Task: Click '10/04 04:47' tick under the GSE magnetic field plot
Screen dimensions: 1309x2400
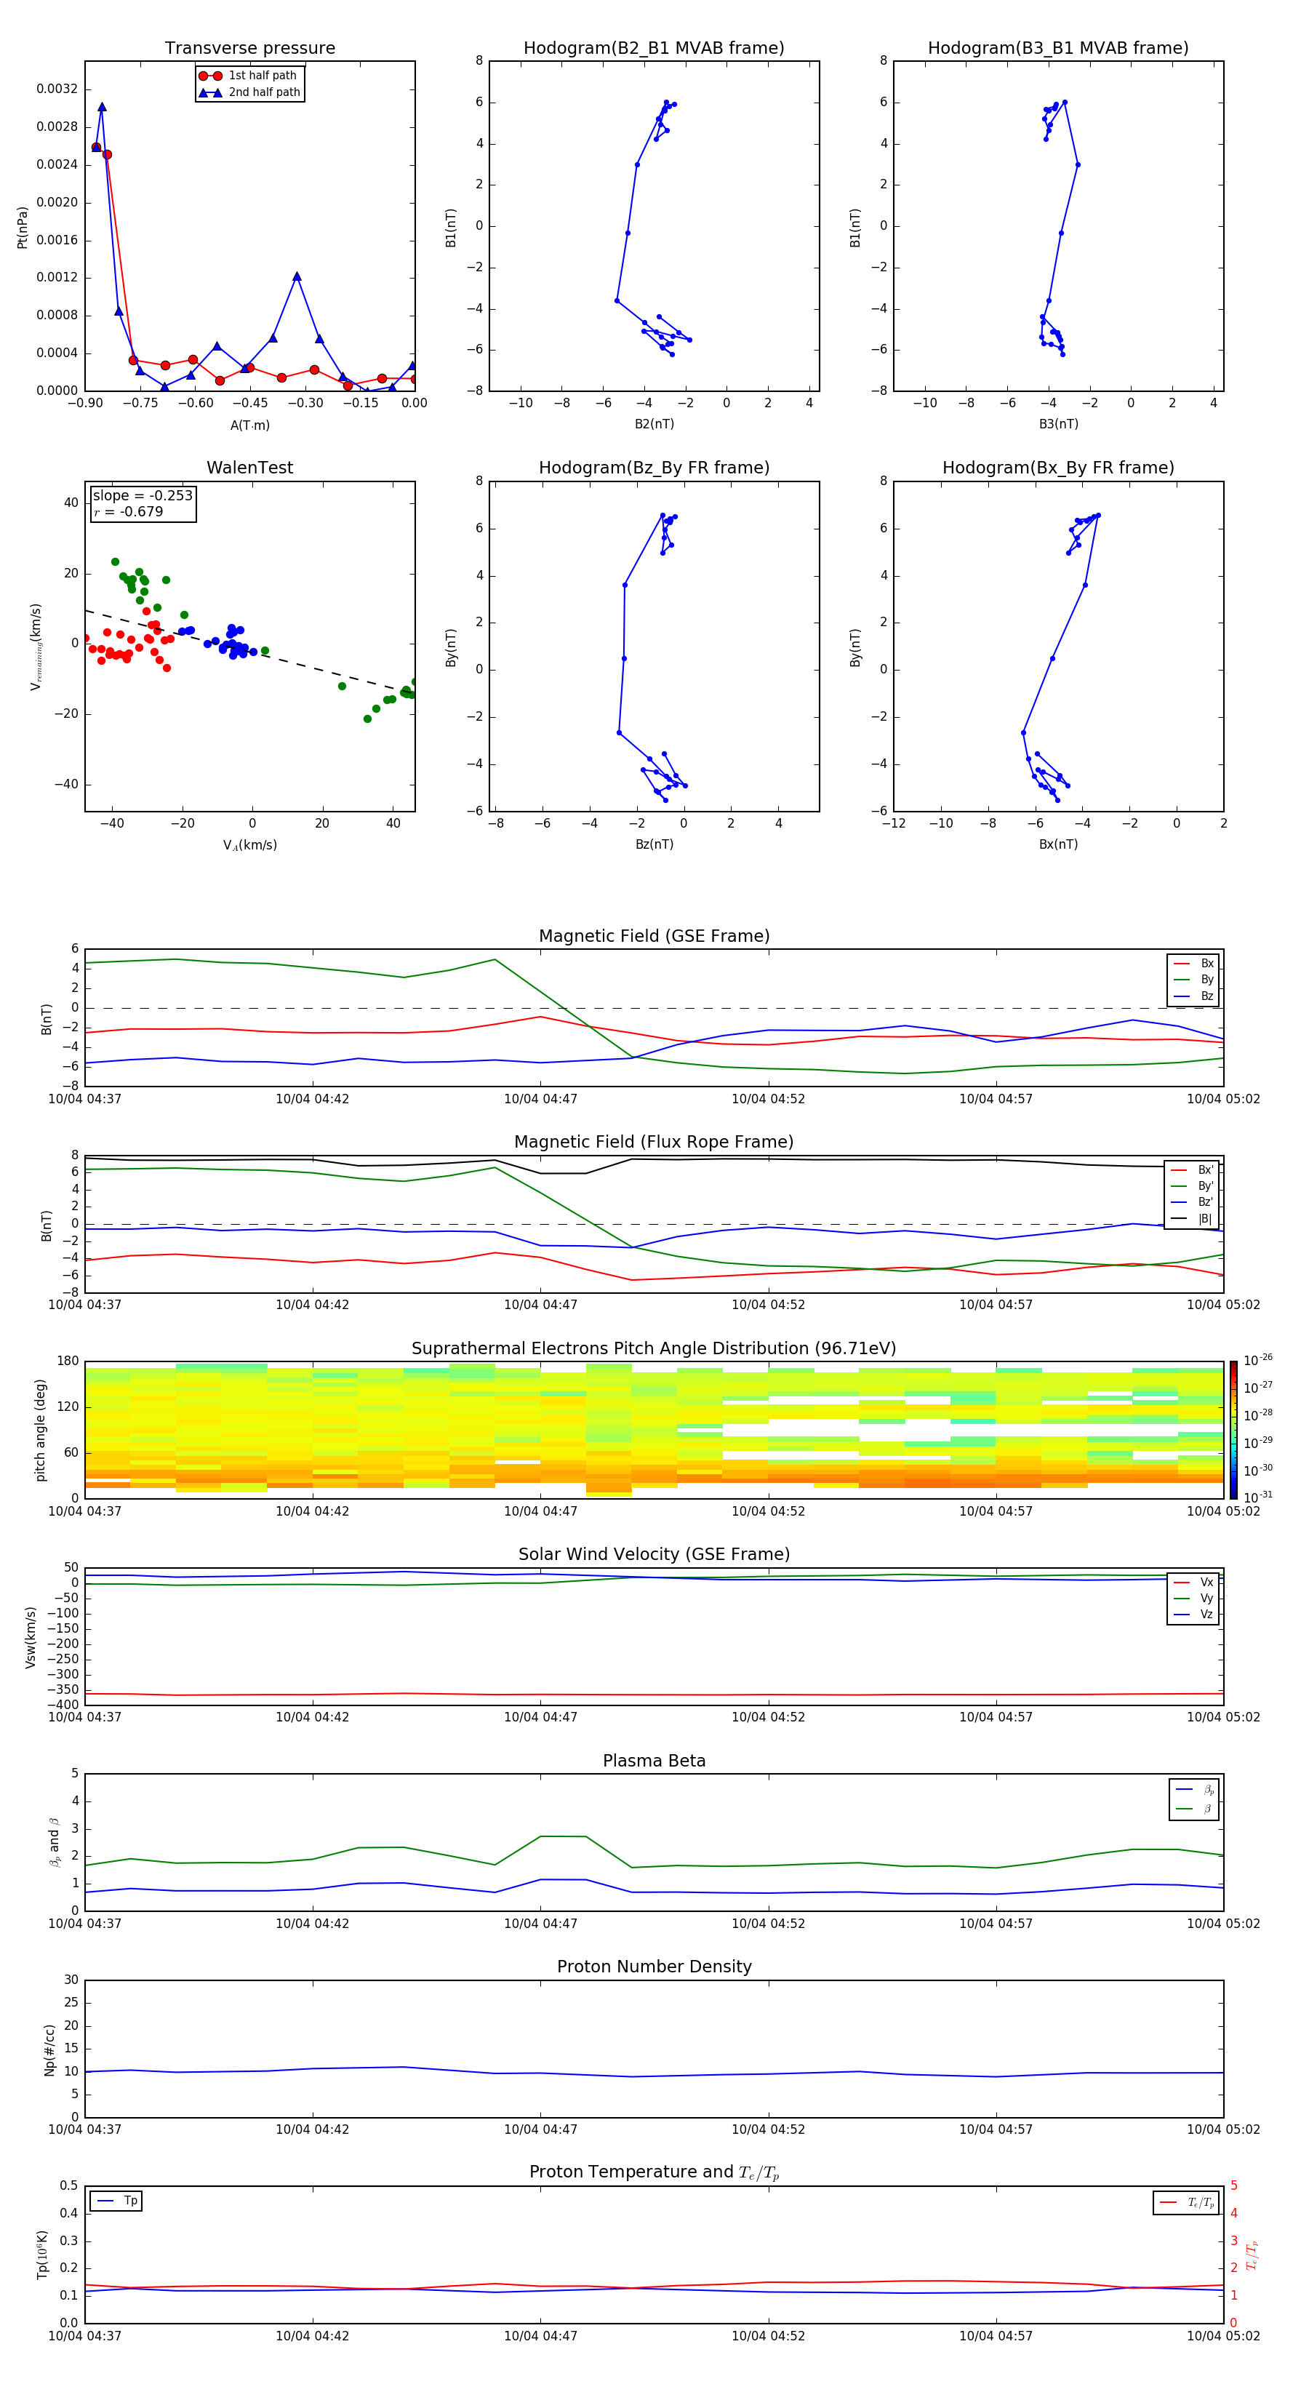Action: click(540, 1100)
